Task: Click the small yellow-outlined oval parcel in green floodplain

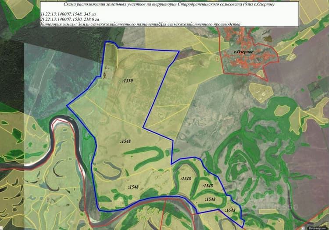Action: [282, 111]
